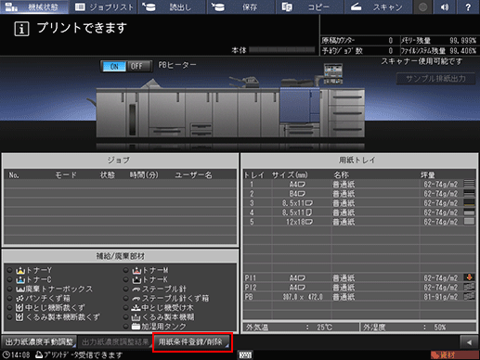Select the PB tray 307.0 x 472.0 row
This screenshot has height=360, width=480.
pyautogui.click(x=359, y=297)
